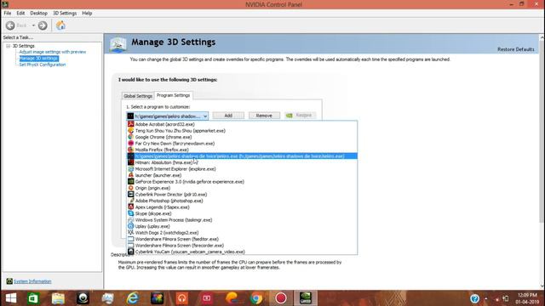Click the Windows Start button

tap(11, 298)
